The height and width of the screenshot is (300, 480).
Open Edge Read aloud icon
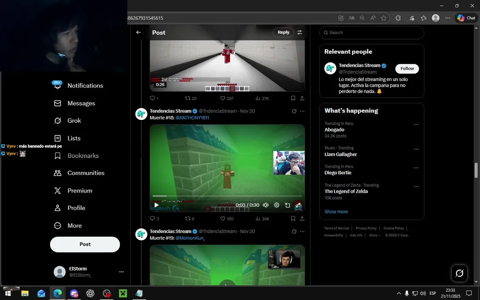373,18
